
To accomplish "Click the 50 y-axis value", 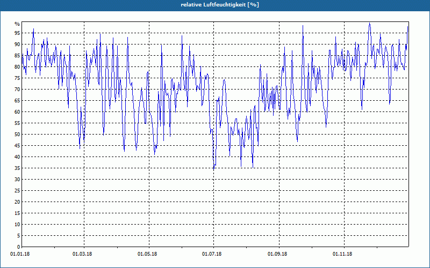I will click(x=17, y=135).
